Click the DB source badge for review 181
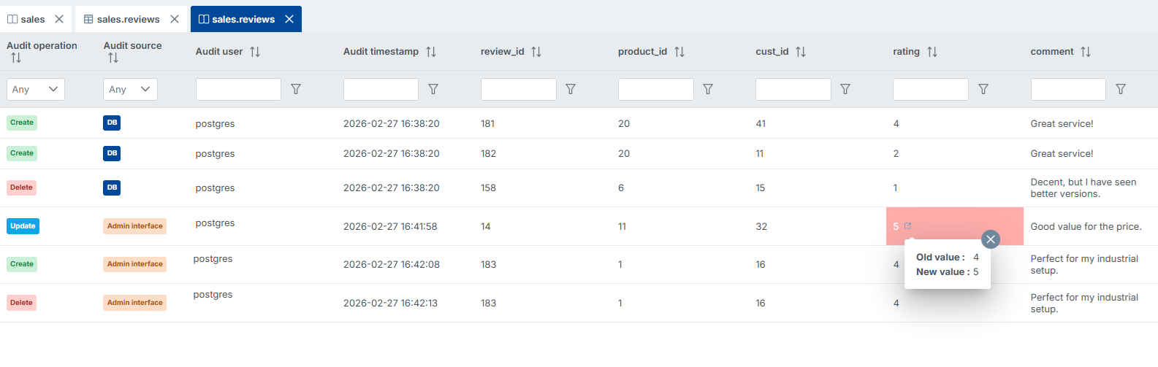 tap(112, 123)
